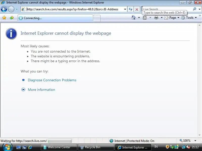The width and height of the screenshot is (202, 151).
Task: Launch Internet Explorer from quick launch
Action: point(30,147)
